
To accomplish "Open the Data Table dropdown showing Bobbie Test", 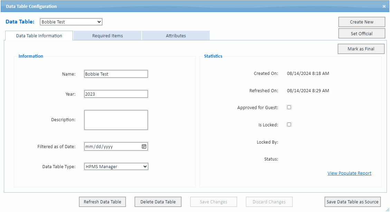I will (71, 22).
